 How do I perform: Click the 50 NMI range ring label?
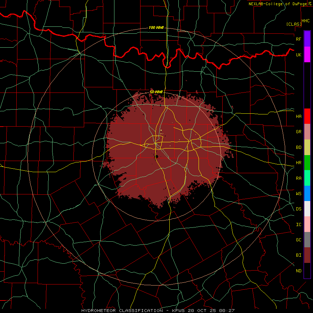(x=156, y=92)
